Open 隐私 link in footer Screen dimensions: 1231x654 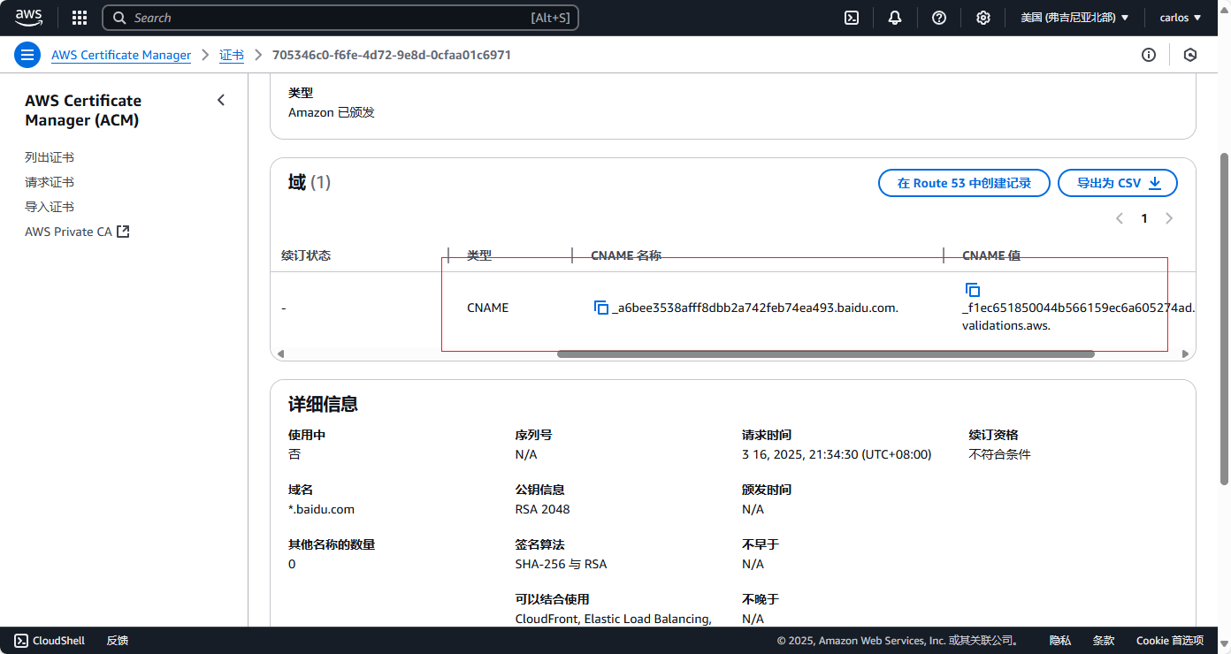(1060, 641)
